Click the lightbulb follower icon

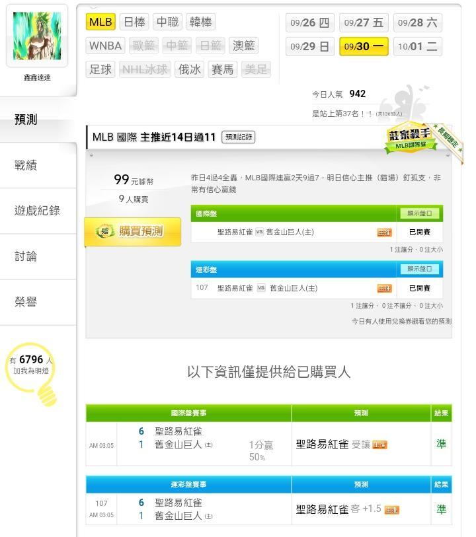pyautogui.click(x=31, y=374)
